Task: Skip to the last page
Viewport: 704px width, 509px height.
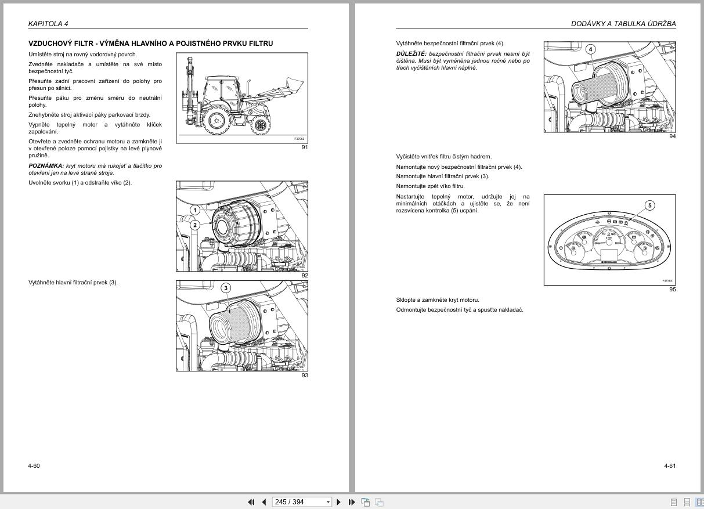Action: 353,502
